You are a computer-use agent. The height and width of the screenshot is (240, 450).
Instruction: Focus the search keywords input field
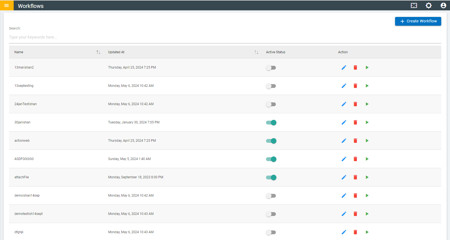(x=225, y=37)
